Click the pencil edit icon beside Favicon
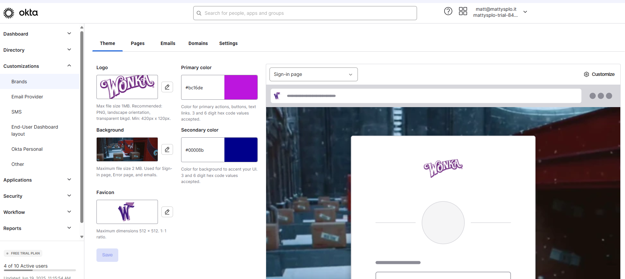625x279 pixels. [x=167, y=212]
